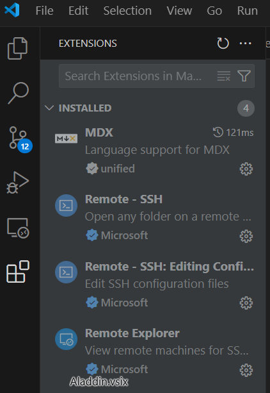The height and width of the screenshot is (393, 270).
Task: Manage gear for Remote - SSH extension
Action: tap(246, 236)
